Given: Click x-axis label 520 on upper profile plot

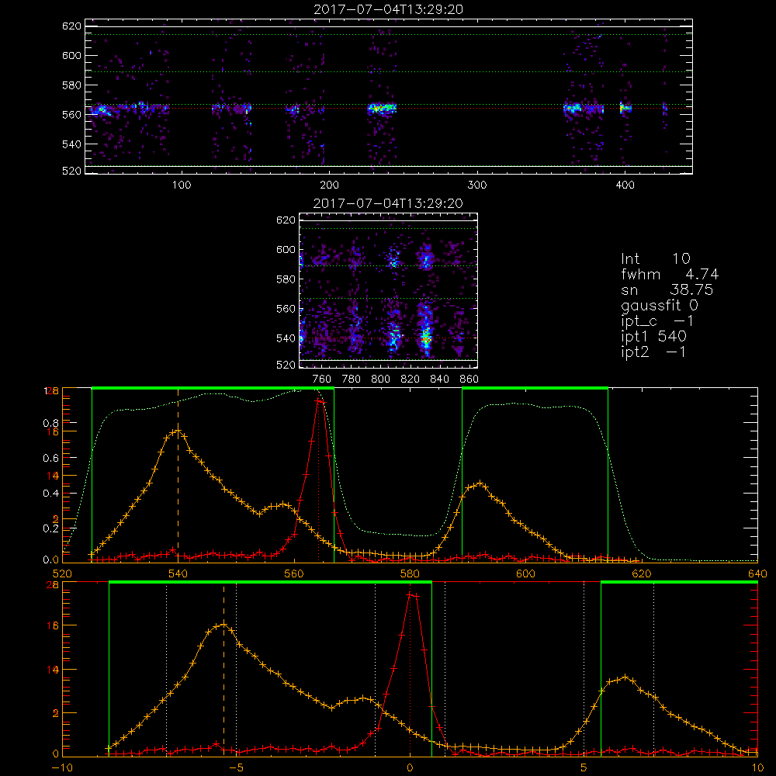Looking at the screenshot, I should [62, 574].
